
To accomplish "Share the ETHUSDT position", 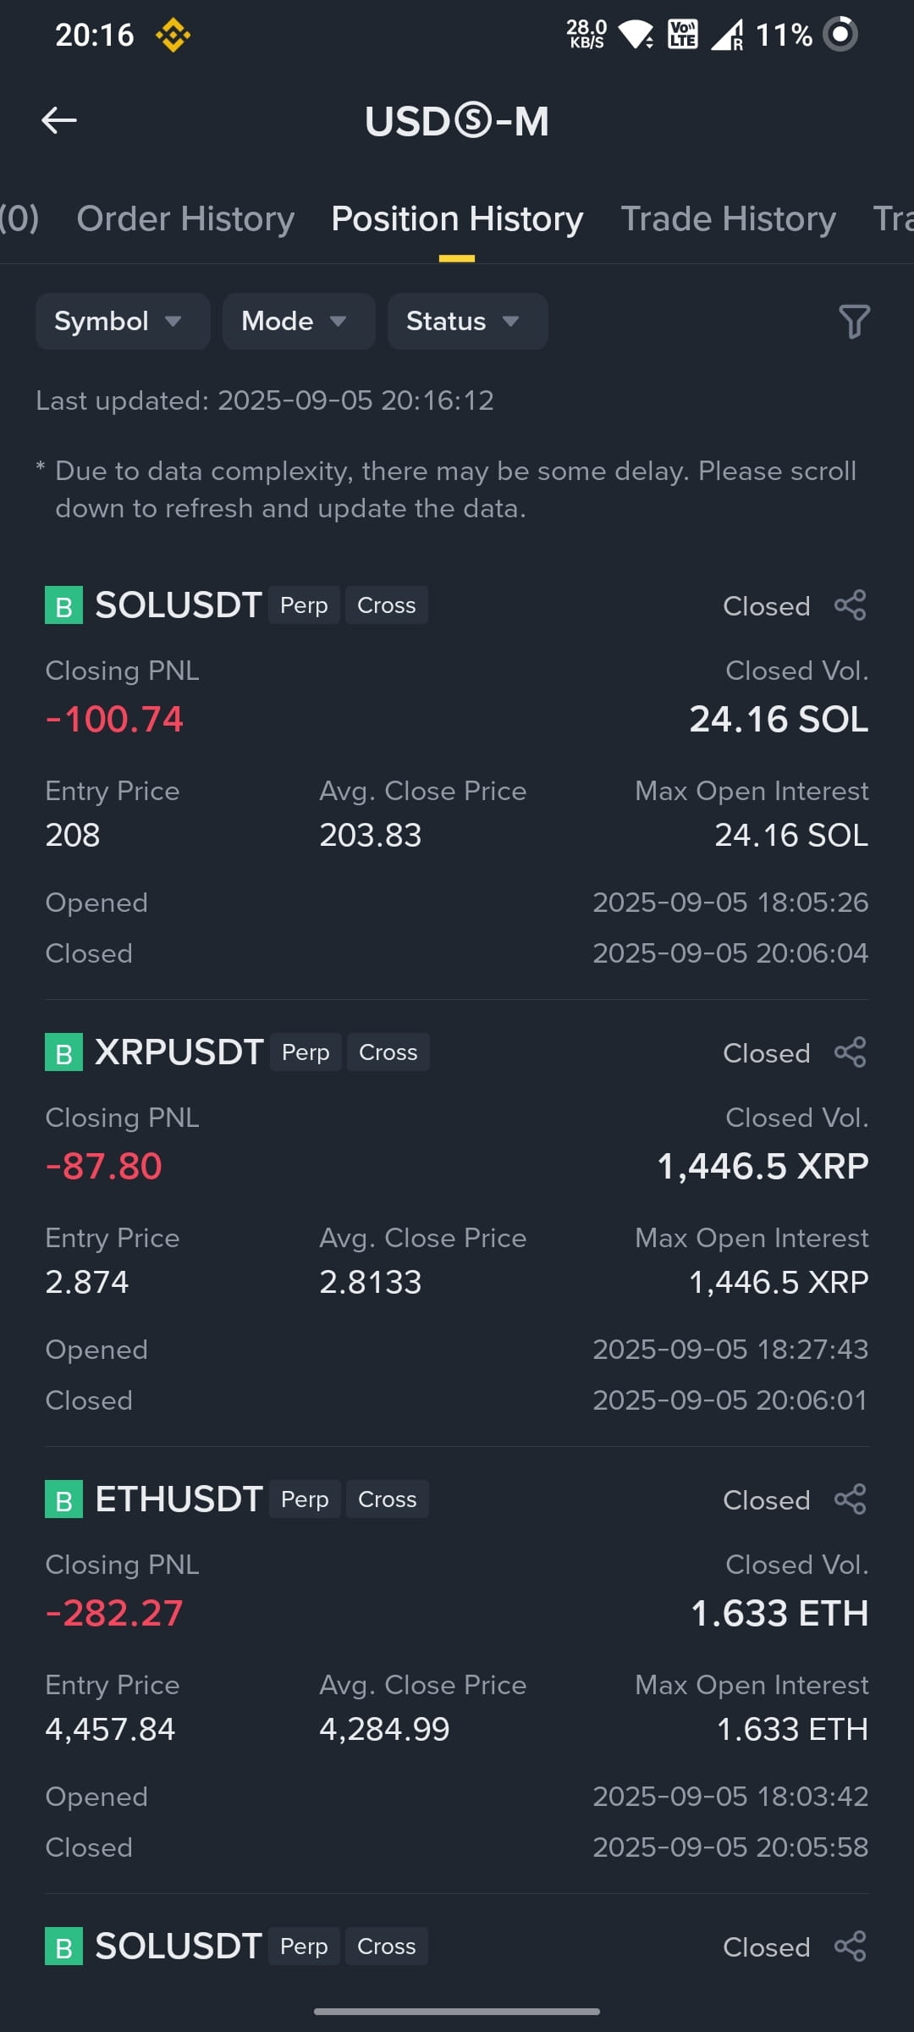I will pyautogui.click(x=851, y=1499).
